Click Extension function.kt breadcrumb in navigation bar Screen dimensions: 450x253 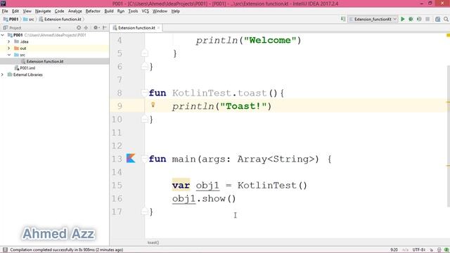(60, 19)
